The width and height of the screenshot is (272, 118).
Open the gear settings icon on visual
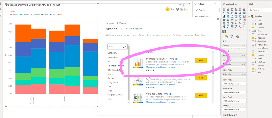pyautogui.click(x=177, y=9)
